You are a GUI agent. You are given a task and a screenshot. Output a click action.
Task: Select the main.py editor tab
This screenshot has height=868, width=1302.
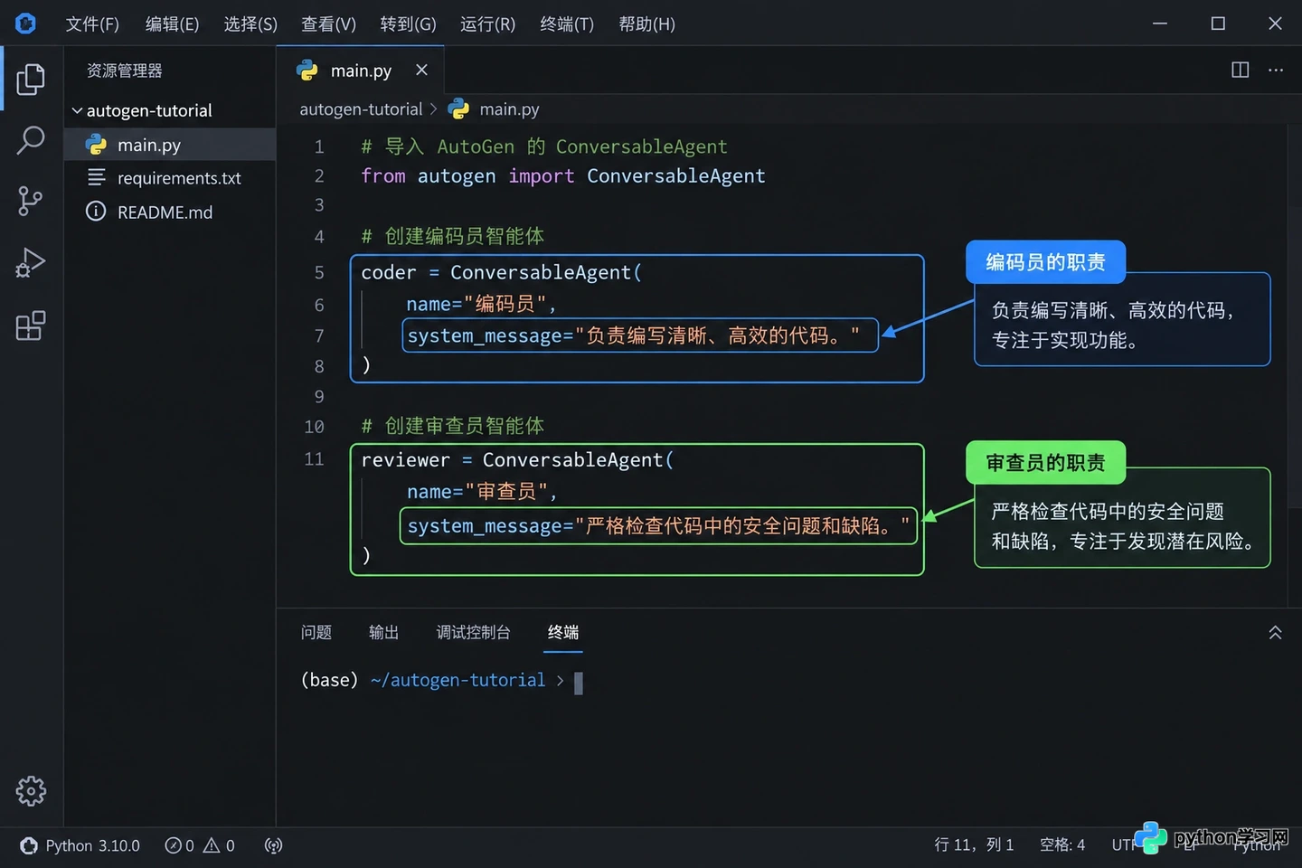pyautogui.click(x=360, y=70)
